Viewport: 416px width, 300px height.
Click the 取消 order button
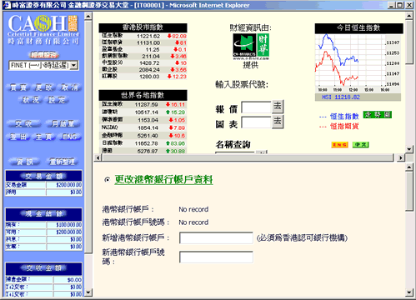pyautogui.click(x=70, y=87)
